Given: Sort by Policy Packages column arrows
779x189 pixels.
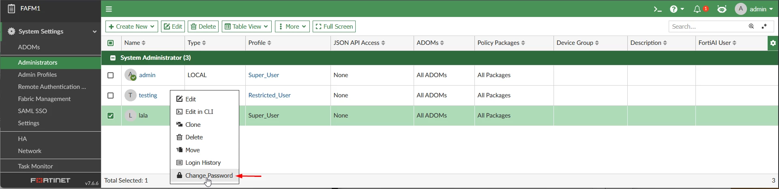Looking at the screenshot, I should coord(523,43).
